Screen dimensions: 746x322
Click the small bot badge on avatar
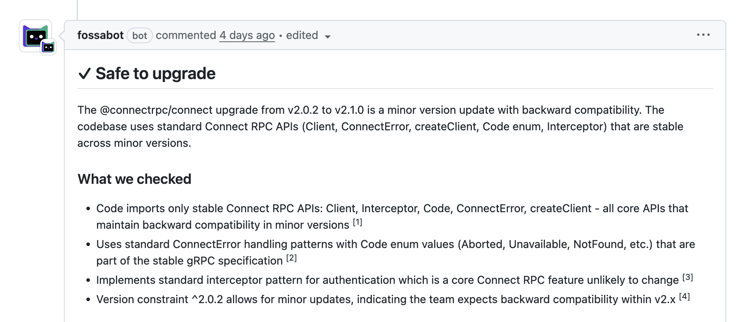(48, 48)
